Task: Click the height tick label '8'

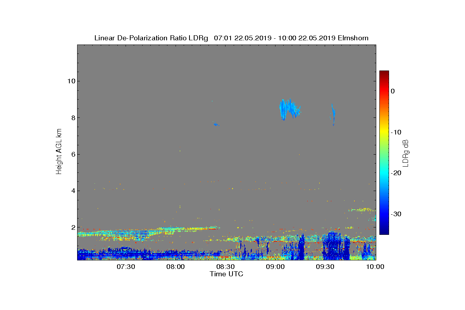Action: click(73, 118)
